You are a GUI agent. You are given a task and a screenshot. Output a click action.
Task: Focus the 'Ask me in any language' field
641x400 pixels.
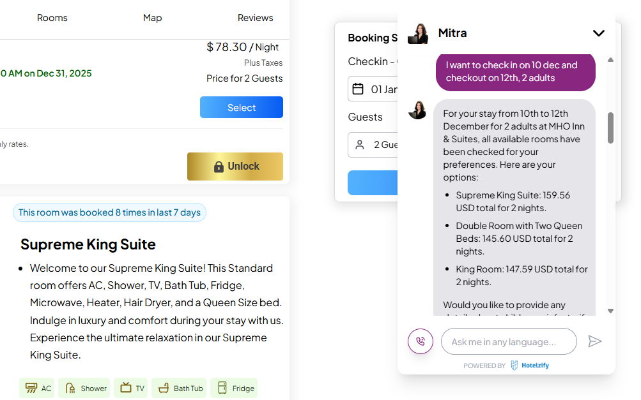coord(509,341)
